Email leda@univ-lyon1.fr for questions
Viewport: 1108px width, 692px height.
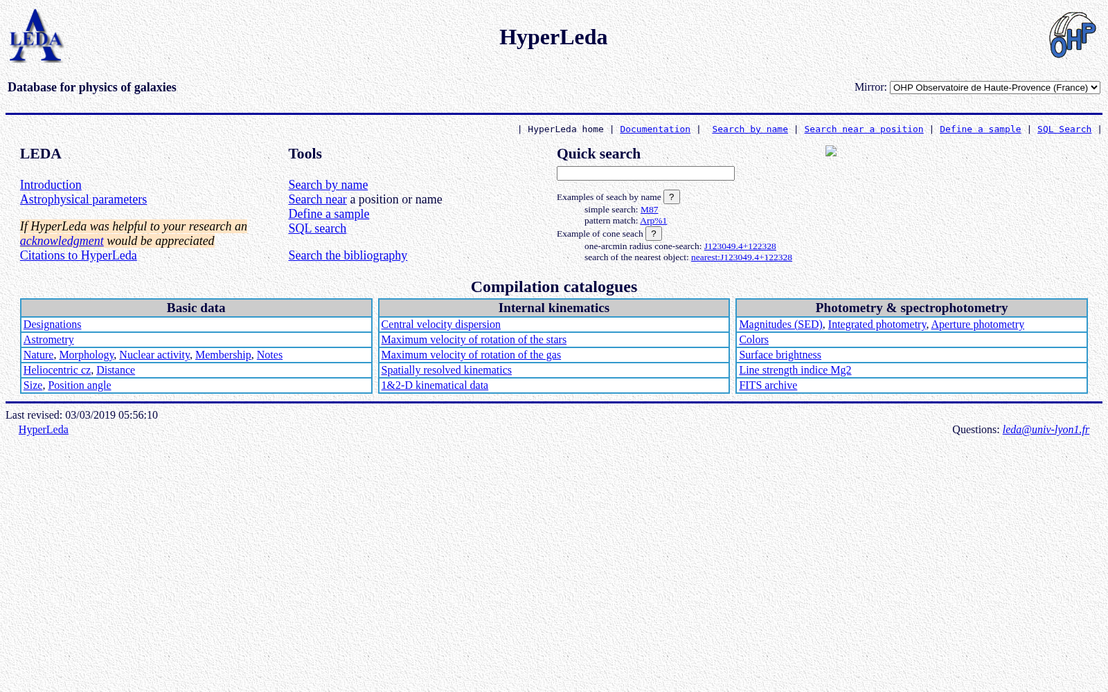pos(1046,430)
